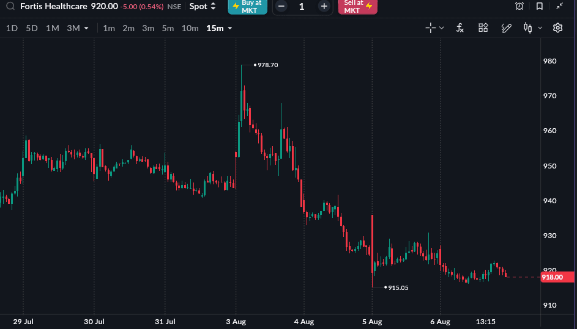Click the 3 Aug date label
The width and height of the screenshot is (577, 329).
pos(236,322)
